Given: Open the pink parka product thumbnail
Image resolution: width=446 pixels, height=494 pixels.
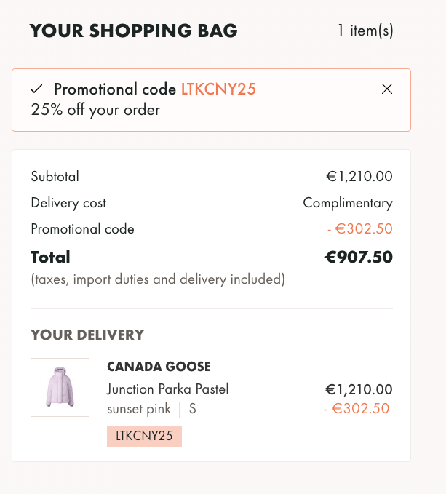Looking at the screenshot, I should pos(60,387).
